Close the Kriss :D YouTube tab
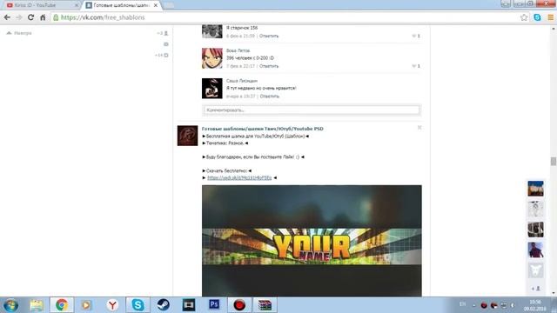The image size is (557, 313). point(76,5)
